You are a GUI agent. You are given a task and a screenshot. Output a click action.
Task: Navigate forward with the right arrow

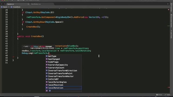pyautogui.click(x=5, y=4)
